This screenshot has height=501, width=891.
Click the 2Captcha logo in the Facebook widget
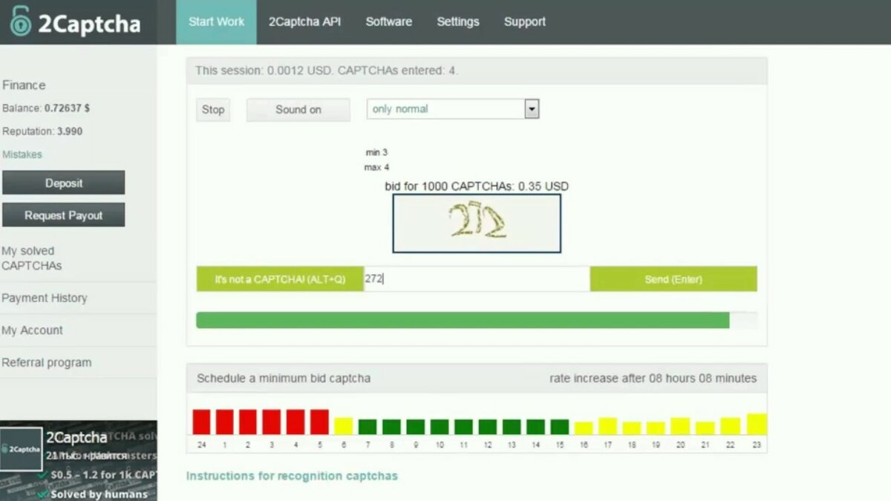(x=20, y=449)
